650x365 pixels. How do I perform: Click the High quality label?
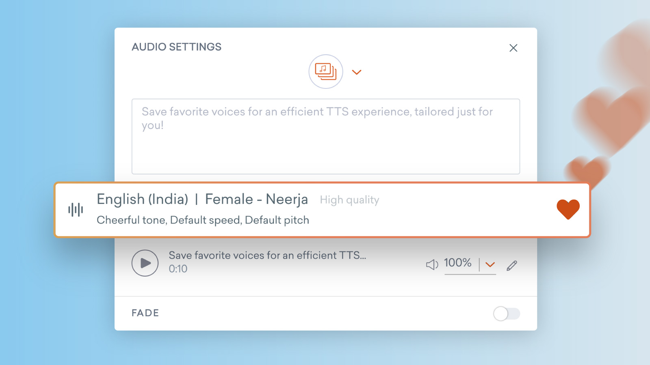point(349,200)
